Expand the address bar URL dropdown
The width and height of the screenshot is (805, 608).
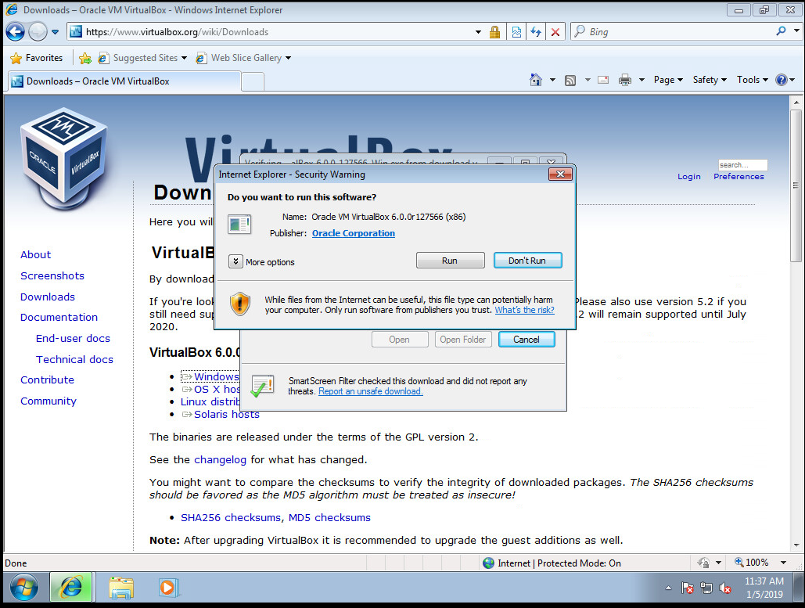(x=478, y=32)
